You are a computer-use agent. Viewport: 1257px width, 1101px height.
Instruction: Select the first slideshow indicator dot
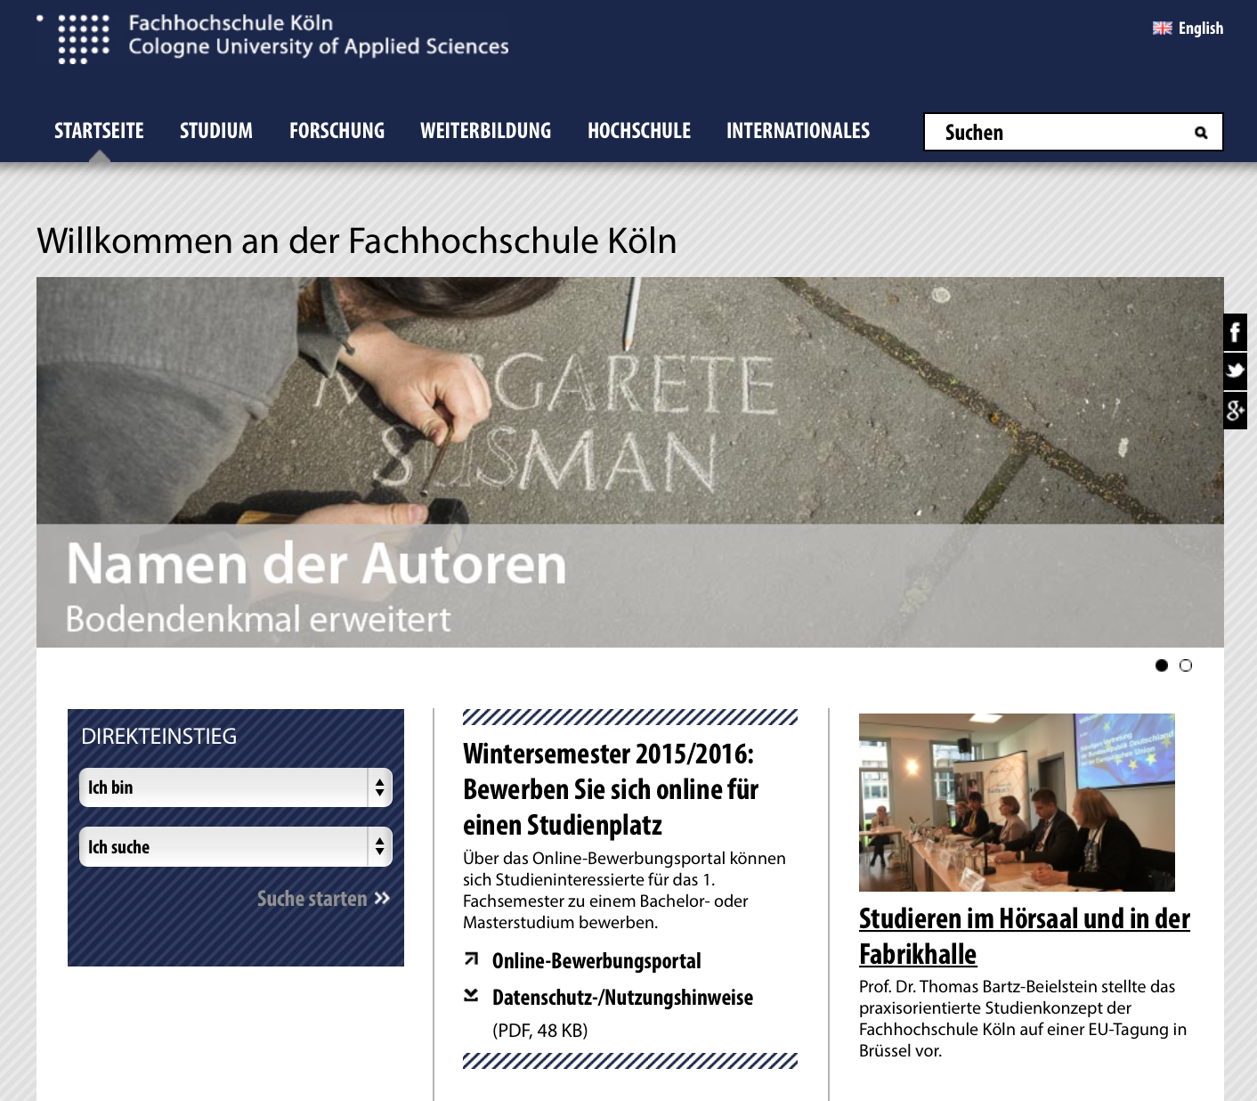pos(1161,665)
